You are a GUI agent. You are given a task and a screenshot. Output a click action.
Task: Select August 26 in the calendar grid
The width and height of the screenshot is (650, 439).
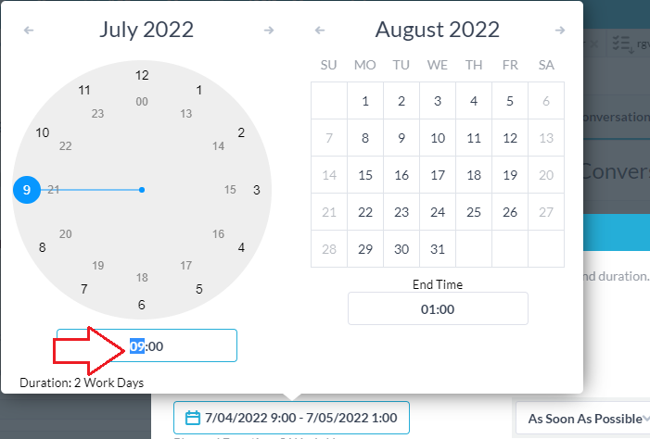point(509,212)
